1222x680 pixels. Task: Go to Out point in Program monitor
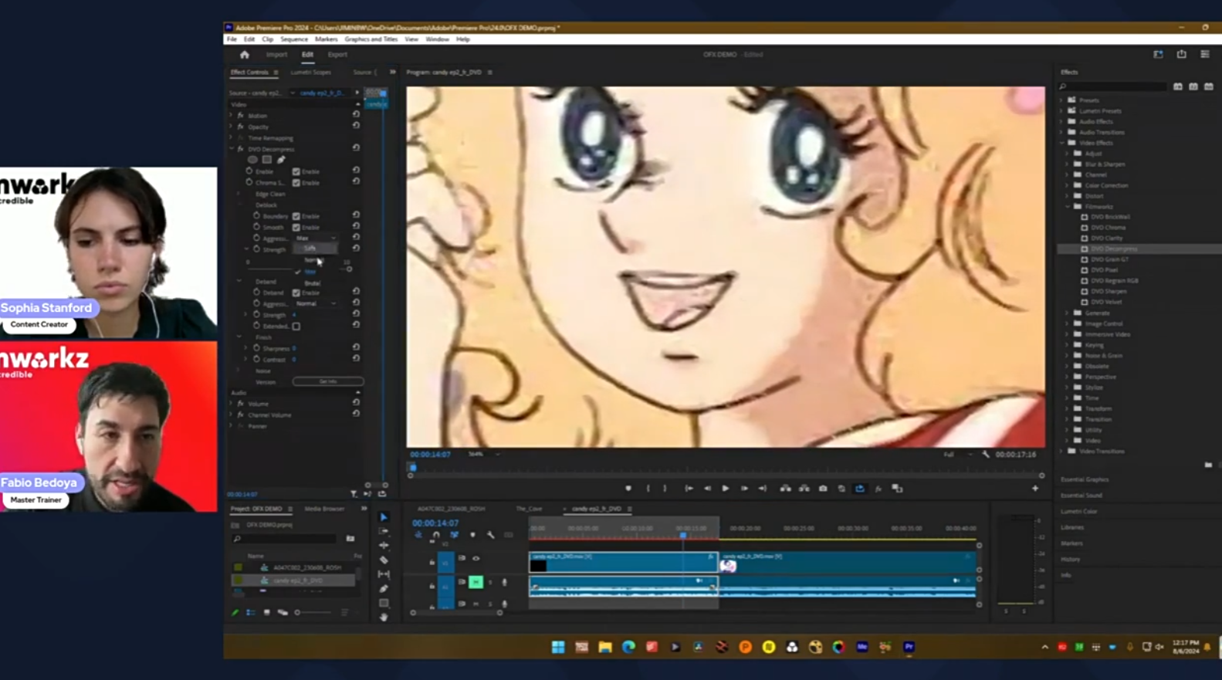click(763, 489)
